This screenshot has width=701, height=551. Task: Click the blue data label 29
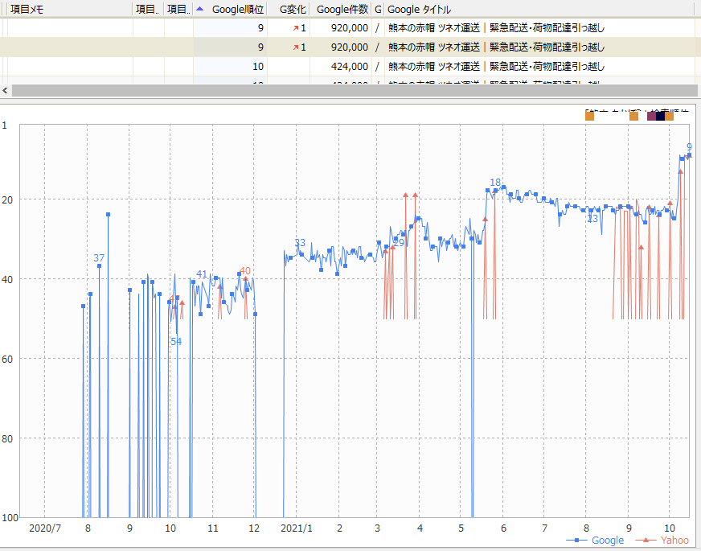(399, 243)
